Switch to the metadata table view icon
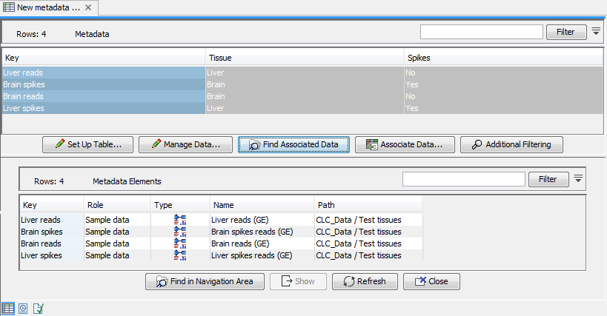 tap(8, 307)
